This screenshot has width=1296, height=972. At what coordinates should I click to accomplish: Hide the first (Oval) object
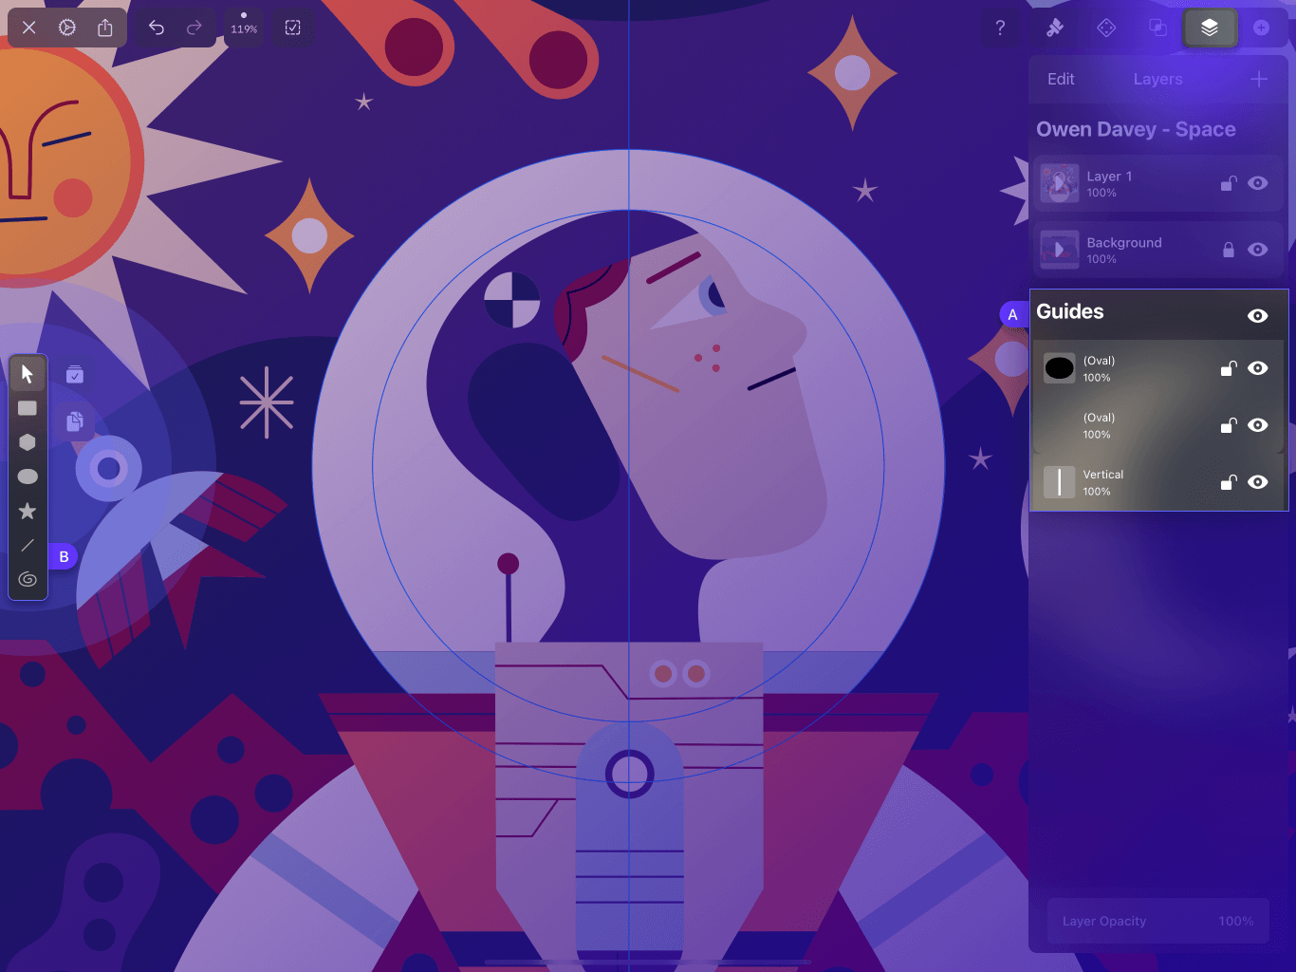pyautogui.click(x=1258, y=368)
